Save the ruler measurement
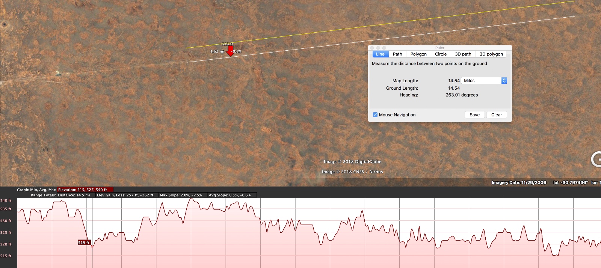The width and height of the screenshot is (601, 268). tap(474, 115)
